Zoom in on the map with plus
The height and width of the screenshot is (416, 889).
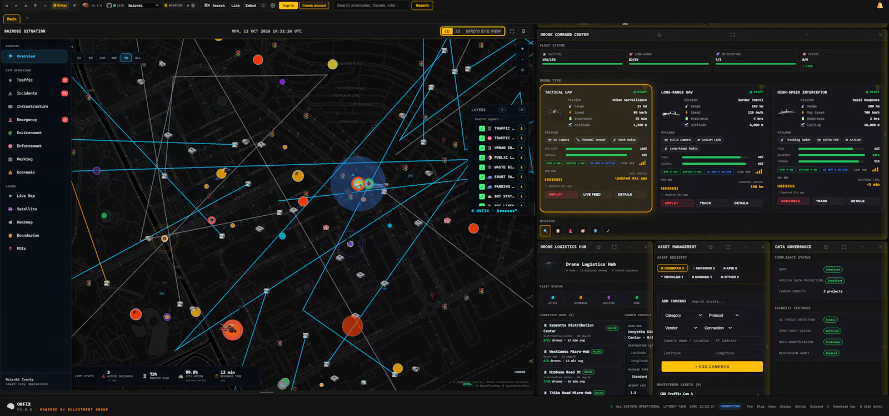[x=522, y=49]
